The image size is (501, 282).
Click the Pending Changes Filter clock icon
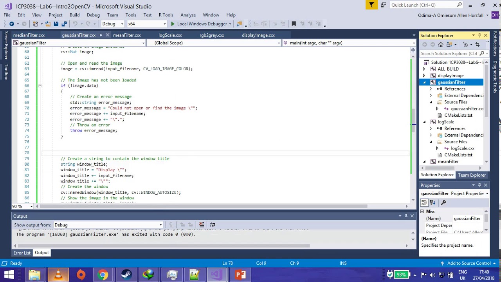pyautogui.click(x=465, y=44)
